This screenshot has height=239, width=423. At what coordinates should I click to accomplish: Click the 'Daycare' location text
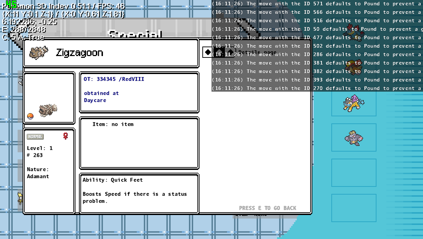pyautogui.click(x=95, y=100)
